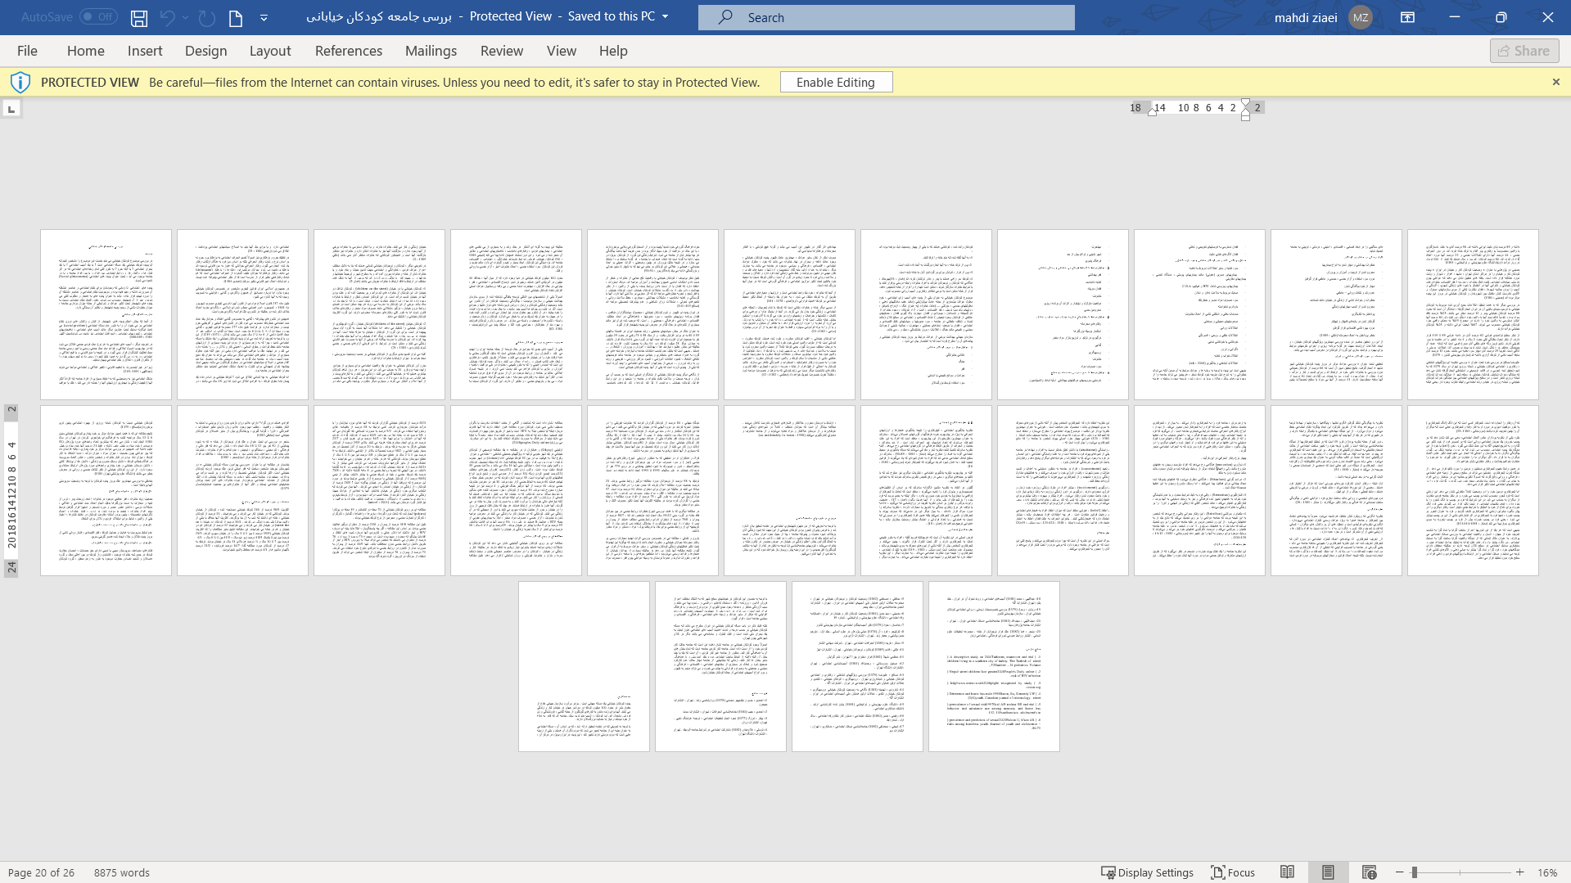Switch to the Insert tab
Screen dimensions: 1571x883
145,51
